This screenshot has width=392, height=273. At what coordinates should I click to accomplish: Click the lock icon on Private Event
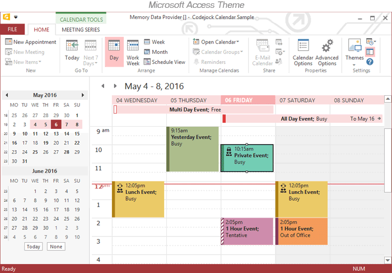pos(228,149)
